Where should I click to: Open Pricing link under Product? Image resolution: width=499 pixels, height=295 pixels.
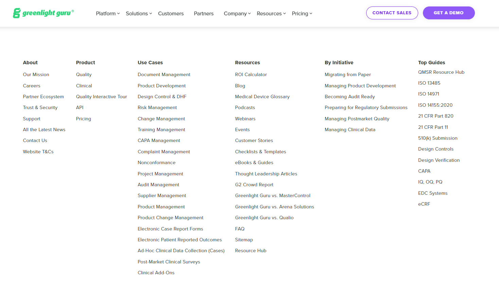click(x=84, y=119)
